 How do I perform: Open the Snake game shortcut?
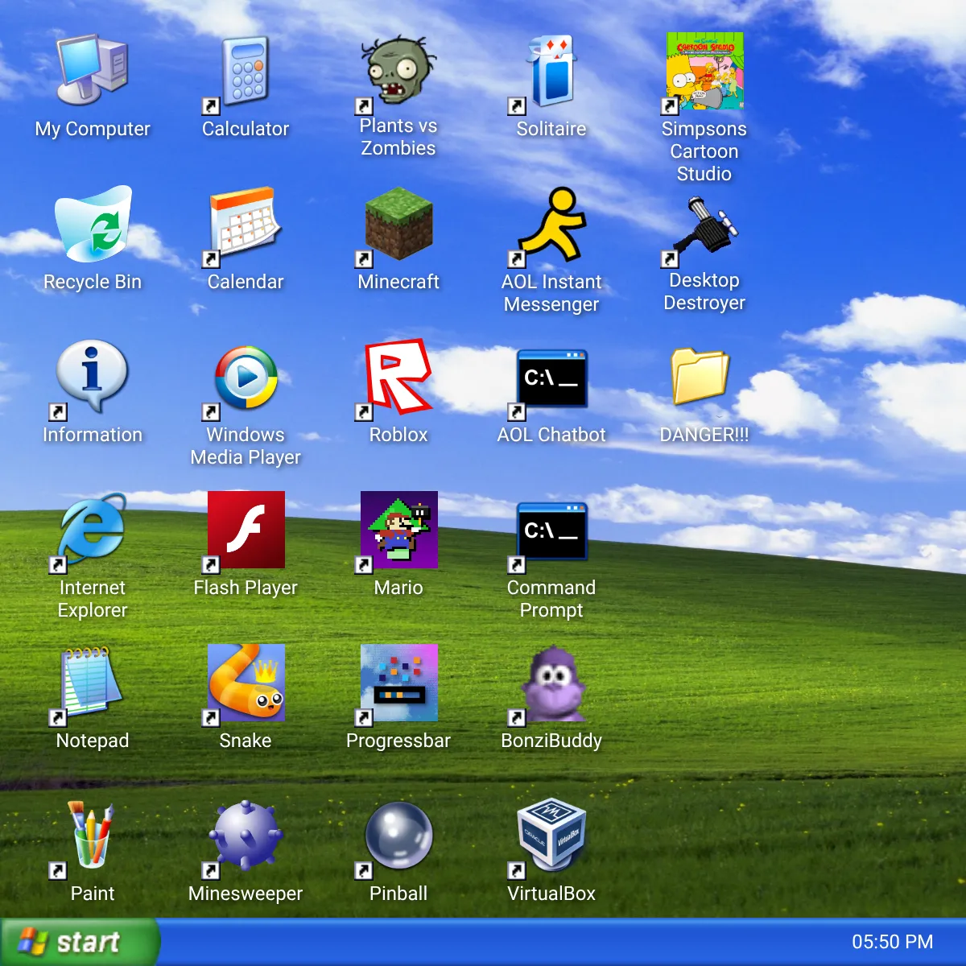(246, 684)
